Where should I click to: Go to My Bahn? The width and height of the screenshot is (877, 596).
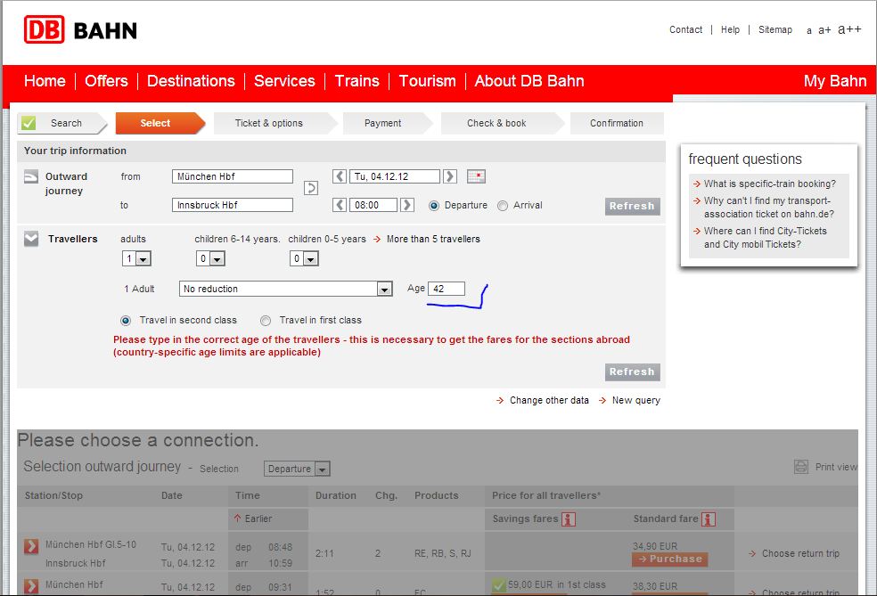(835, 81)
